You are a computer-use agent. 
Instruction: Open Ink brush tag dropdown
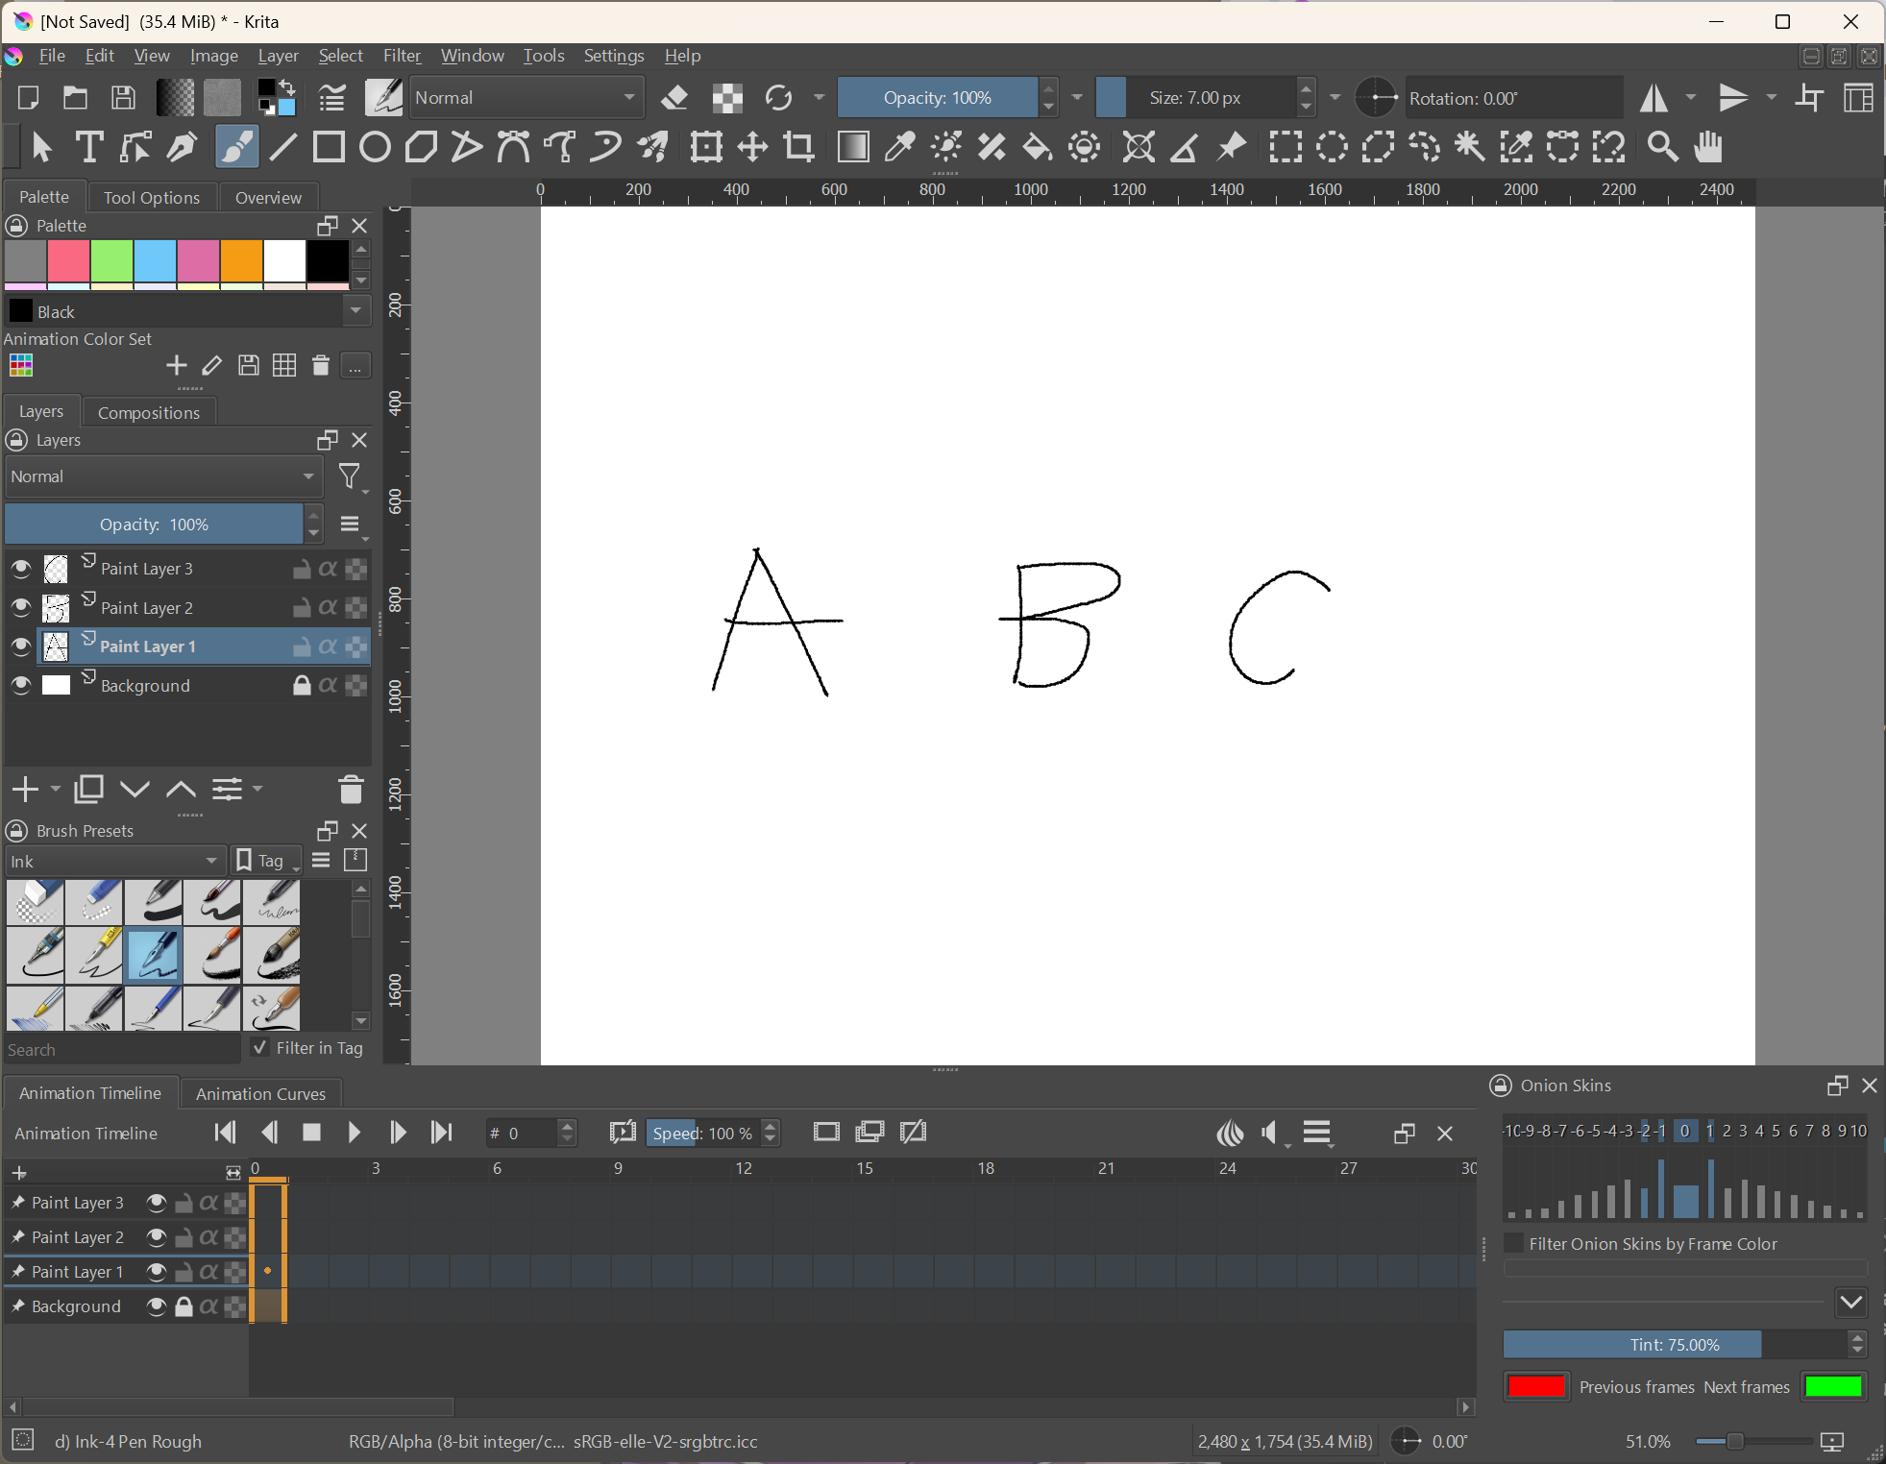click(115, 861)
